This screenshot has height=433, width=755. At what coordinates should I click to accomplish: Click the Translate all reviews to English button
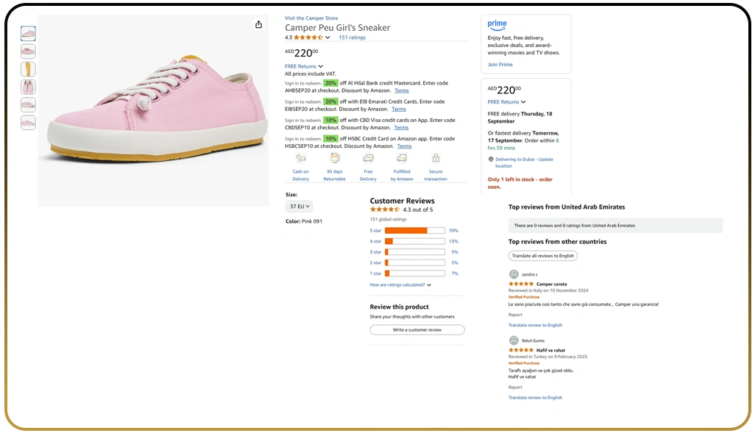coord(542,255)
